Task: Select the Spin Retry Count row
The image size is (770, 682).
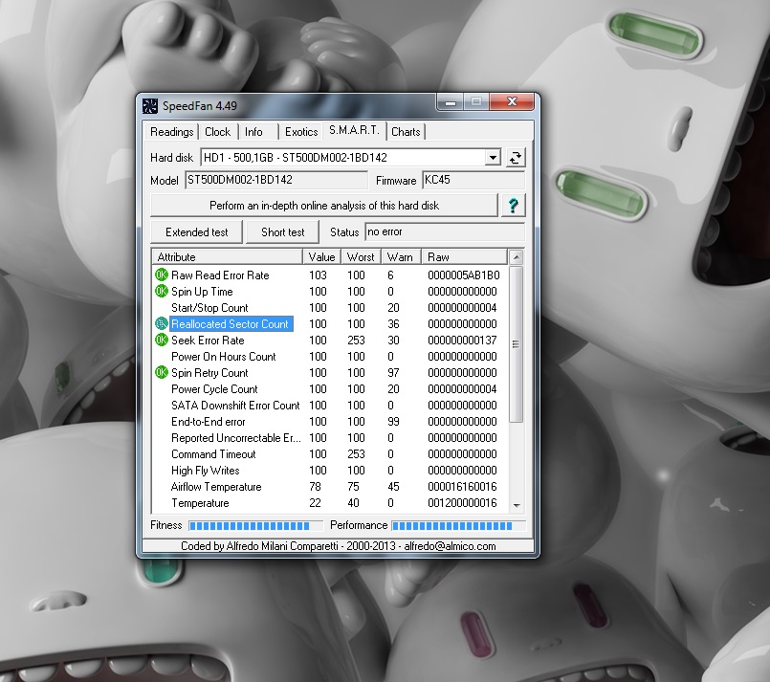Action: (329, 372)
